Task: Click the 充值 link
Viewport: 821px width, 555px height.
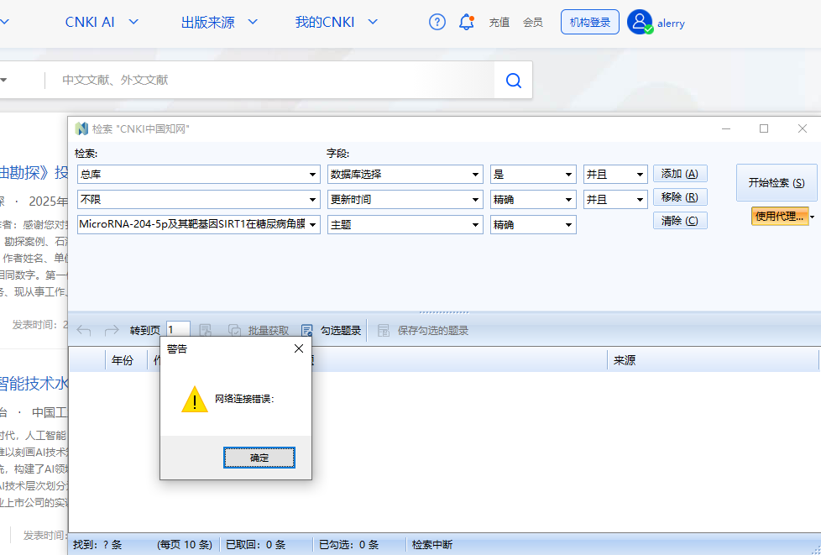Action: click(499, 23)
